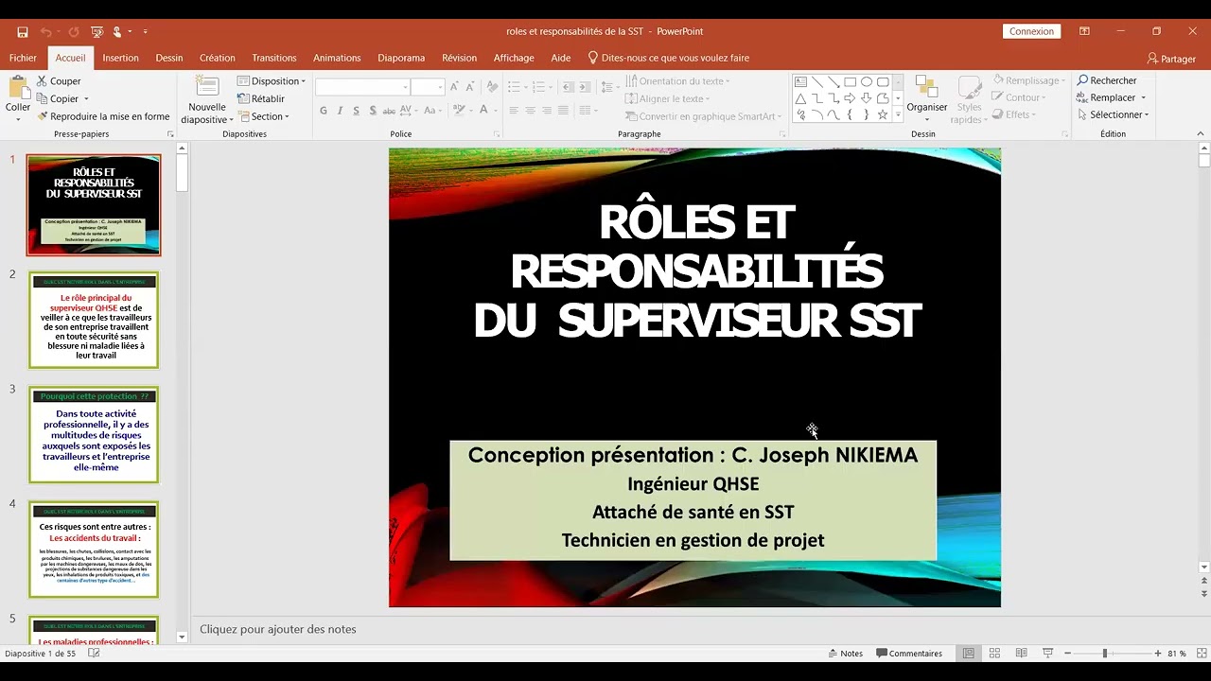
Task: Toggle bold (G) formatting
Action: (324, 111)
